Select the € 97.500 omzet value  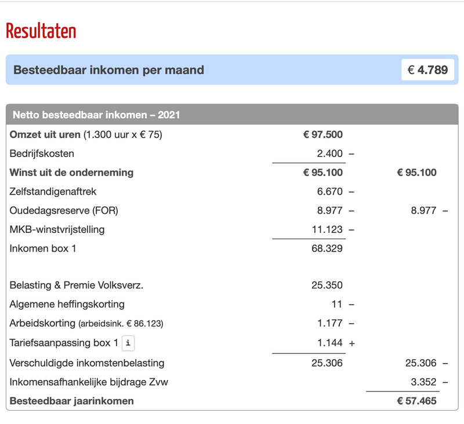coord(323,134)
